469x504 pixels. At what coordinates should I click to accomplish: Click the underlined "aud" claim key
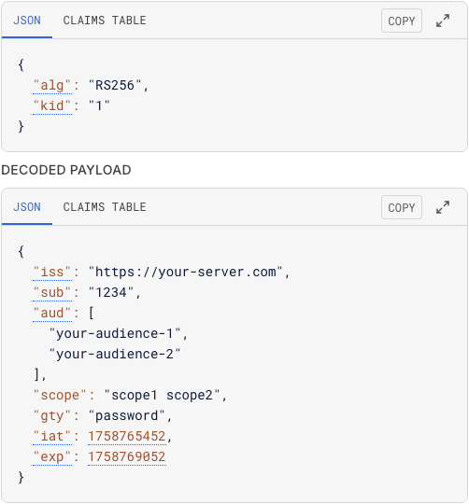tap(52, 314)
